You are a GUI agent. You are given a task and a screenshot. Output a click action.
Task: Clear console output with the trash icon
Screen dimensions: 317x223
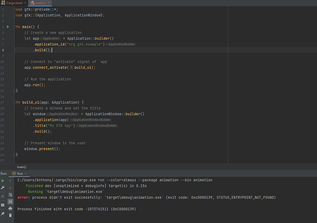coord(11,215)
